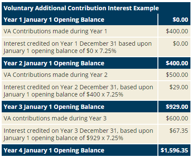The image size is (193, 158).
Task: Click the Voluntary Additional Contribution Interest Example title
Action: click(81, 8)
